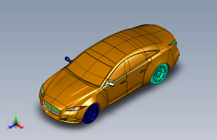
Task: Select the green tail light at the rear
Action: click(173, 43)
